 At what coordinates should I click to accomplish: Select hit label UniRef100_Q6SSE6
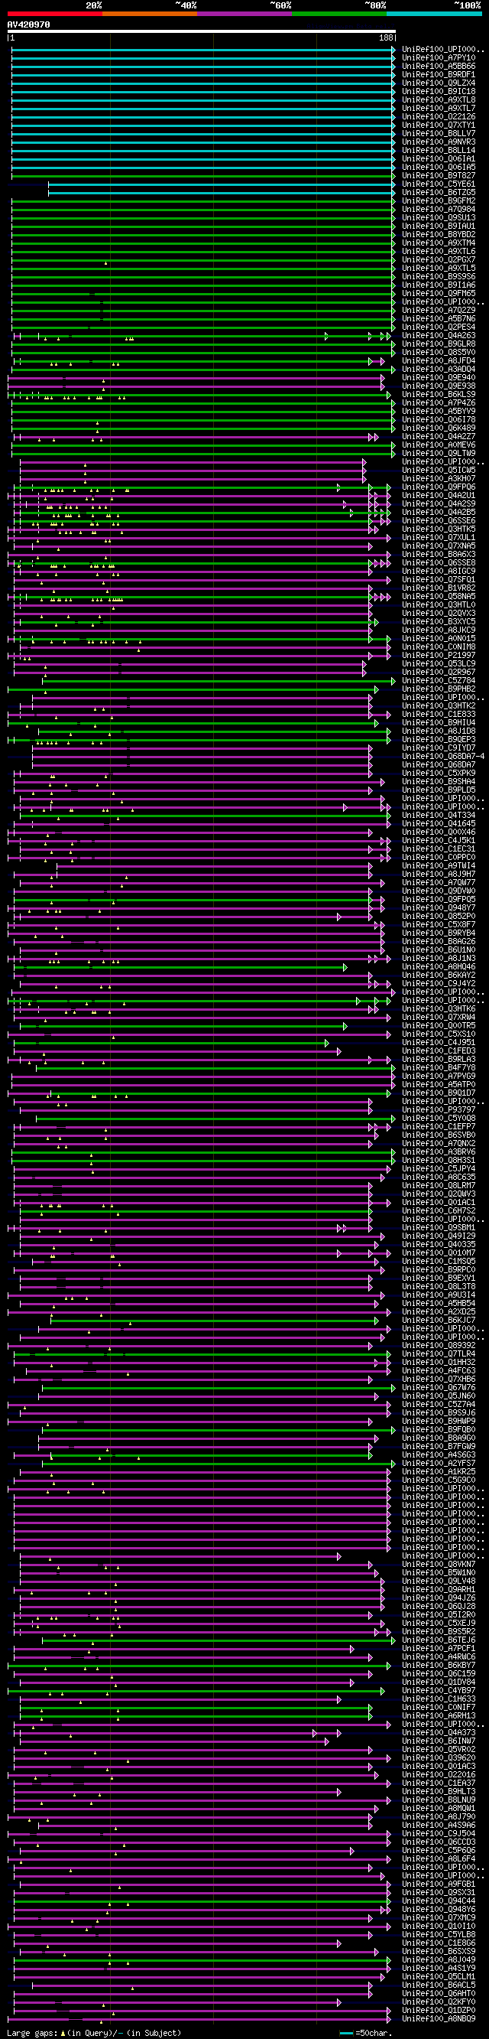point(439,521)
